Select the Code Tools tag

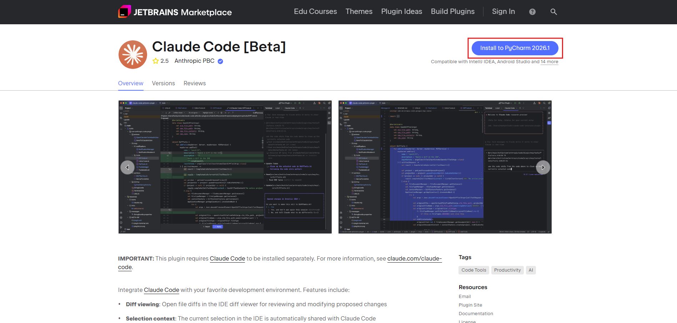click(473, 270)
